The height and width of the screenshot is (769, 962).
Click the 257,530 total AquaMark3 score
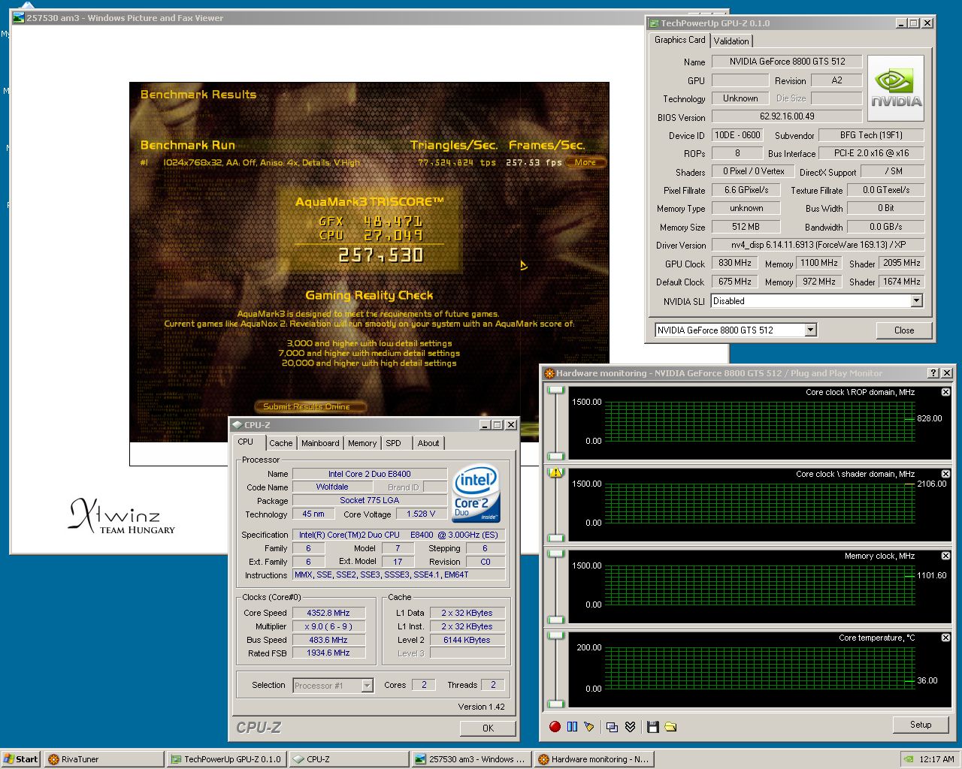(380, 255)
